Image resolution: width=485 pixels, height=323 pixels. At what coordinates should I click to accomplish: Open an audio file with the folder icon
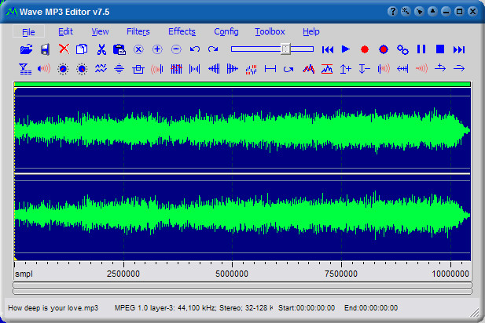tap(26, 49)
